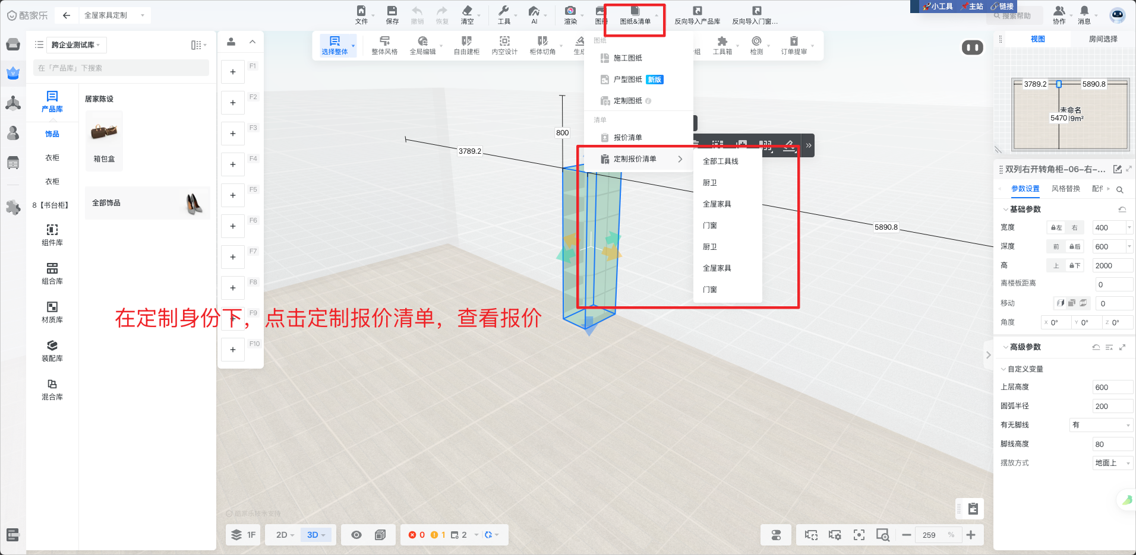Viewport: 1136px width, 555px height.
Task: Click the Save (保存) icon
Action: 392,14
